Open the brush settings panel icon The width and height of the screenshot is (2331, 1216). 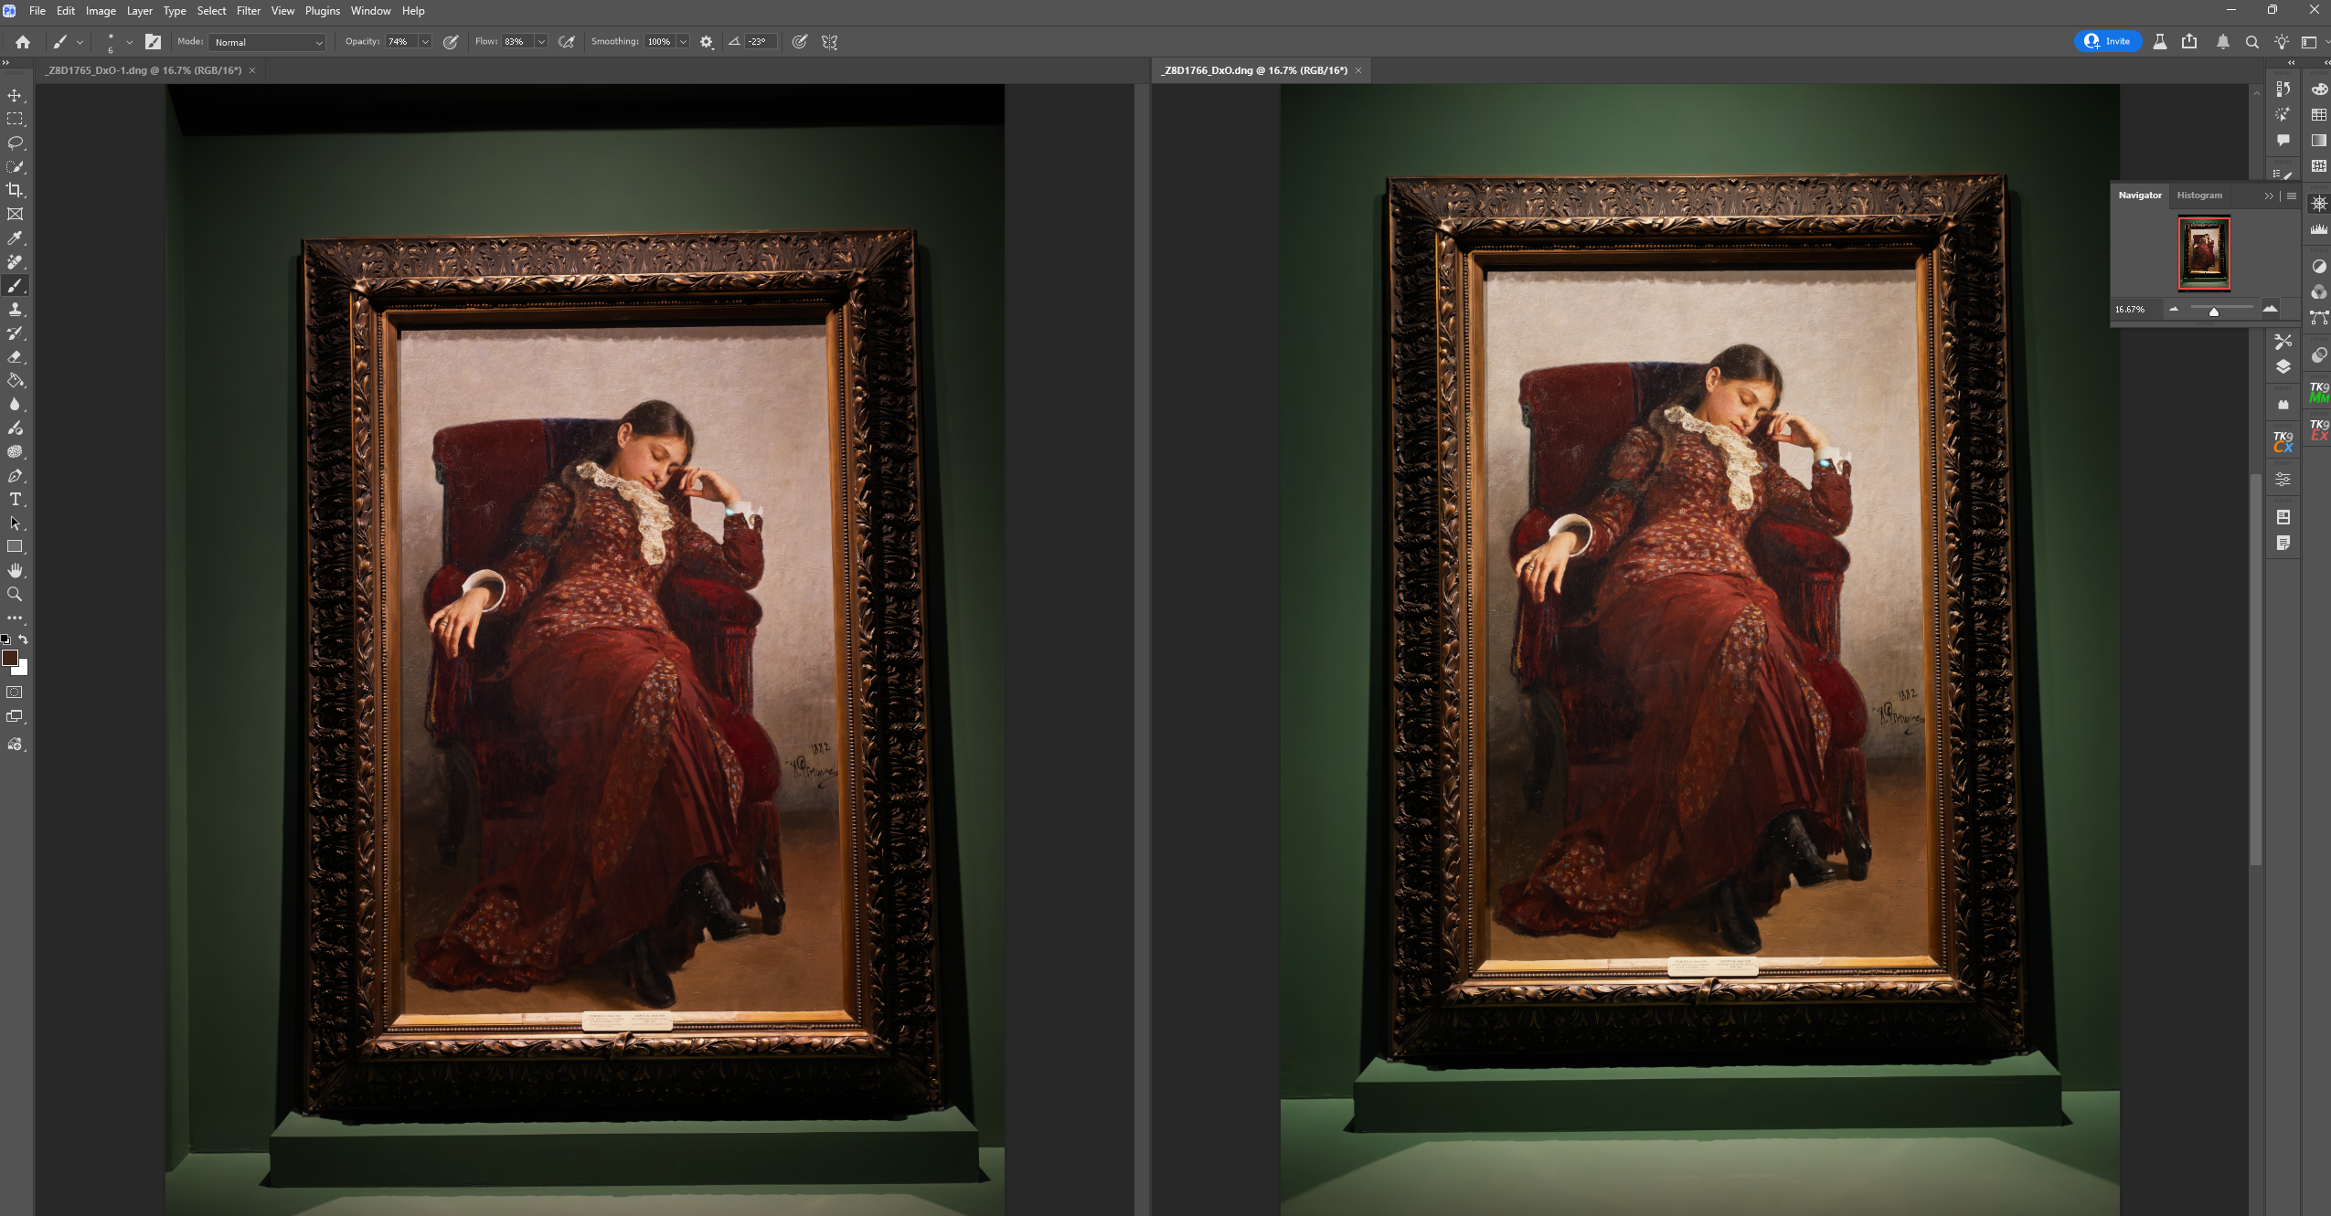pos(153,42)
